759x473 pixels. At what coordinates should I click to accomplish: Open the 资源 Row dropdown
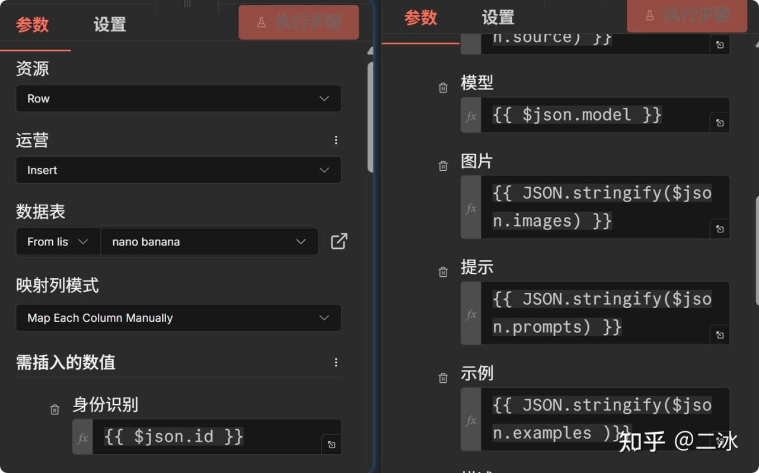click(178, 98)
